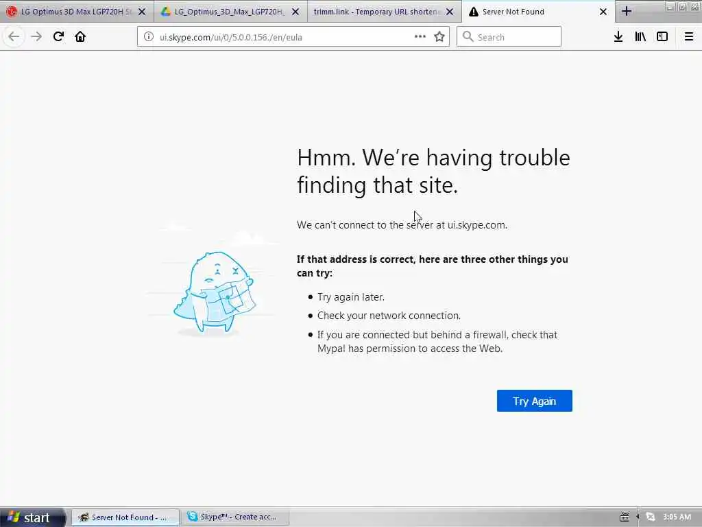This screenshot has height=527, width=702.
Task: Reload the current page
Action: 58,37
